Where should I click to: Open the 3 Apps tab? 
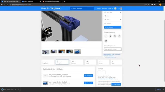117,62
